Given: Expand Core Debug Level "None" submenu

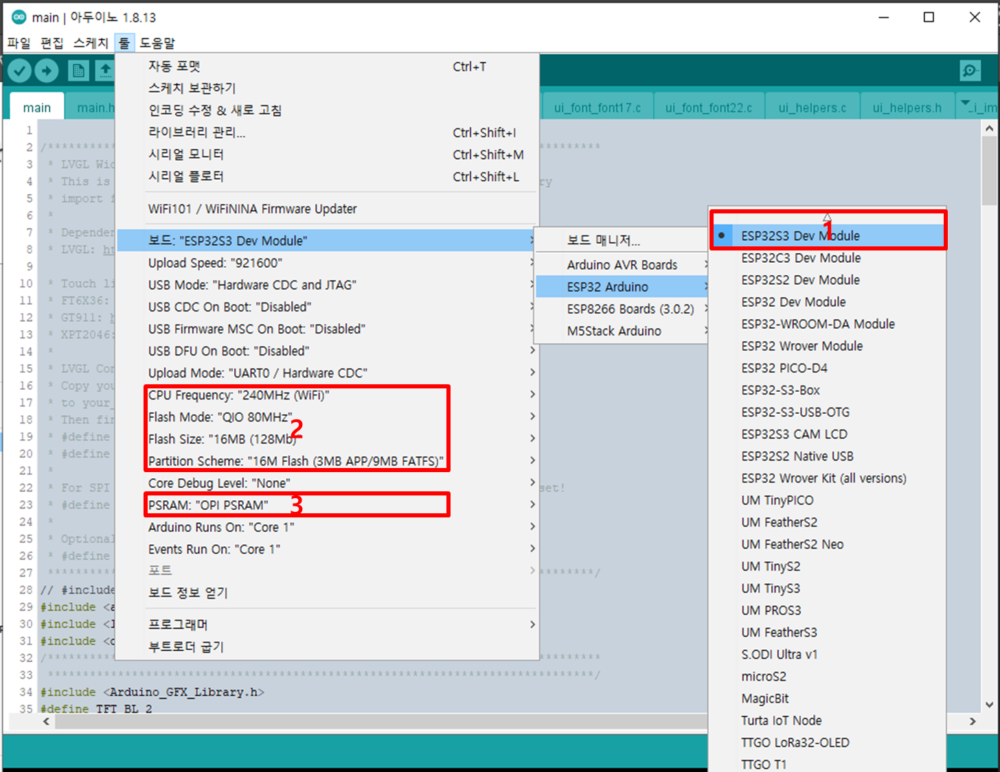Looking at the screenshot, I should click(x=328, y=483).
